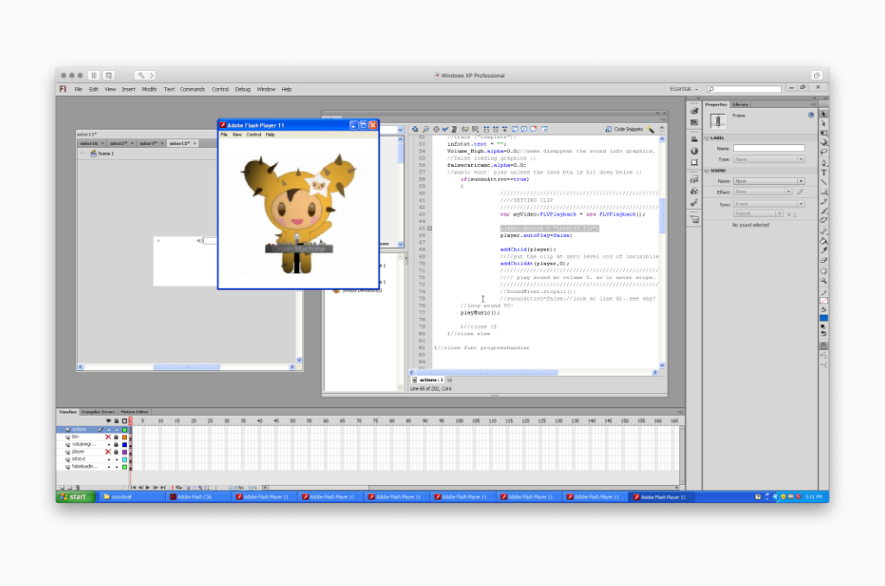
Task: Select the Line tool
Action: (824, 182)
